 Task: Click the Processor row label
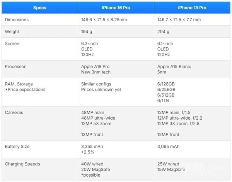point(15,67)
